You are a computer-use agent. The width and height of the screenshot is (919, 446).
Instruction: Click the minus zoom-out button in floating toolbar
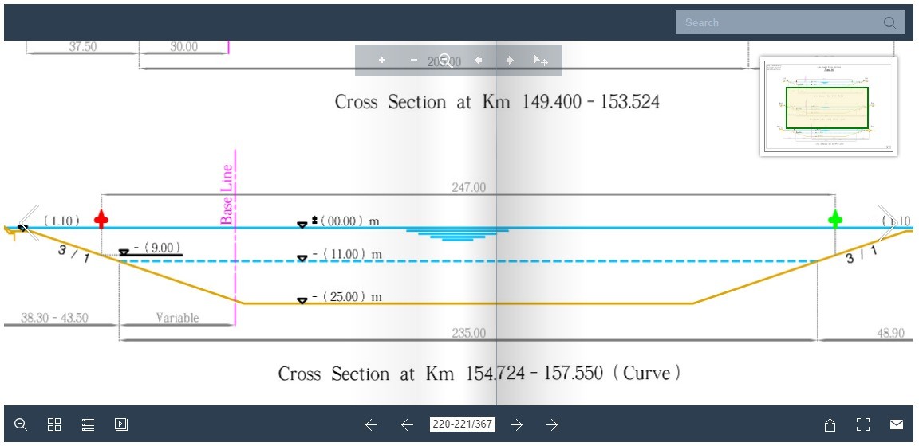pyautogui.click(x=413, y=61)
